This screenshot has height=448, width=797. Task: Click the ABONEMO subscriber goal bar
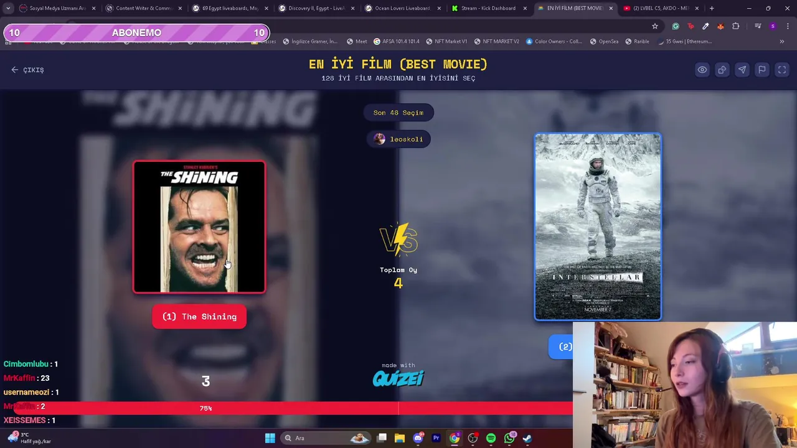[136, 32]
